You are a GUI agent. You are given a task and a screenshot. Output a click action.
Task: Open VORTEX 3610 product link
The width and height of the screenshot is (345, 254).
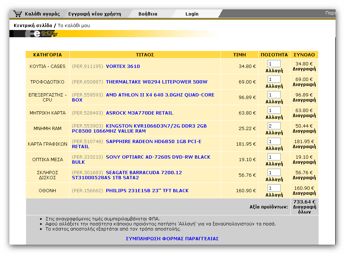pos(123,66)
